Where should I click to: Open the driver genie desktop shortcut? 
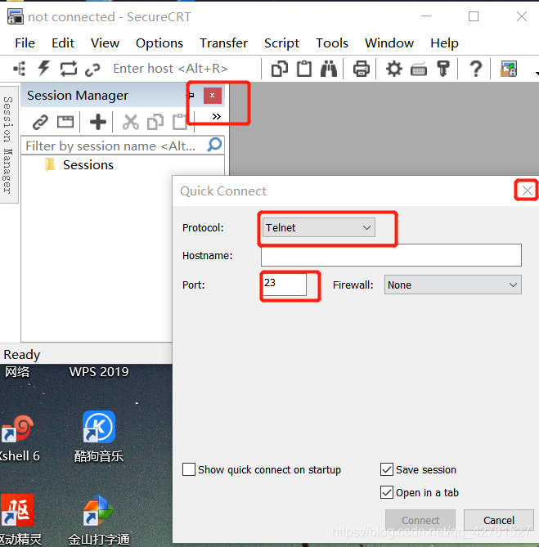coord(19,520)
